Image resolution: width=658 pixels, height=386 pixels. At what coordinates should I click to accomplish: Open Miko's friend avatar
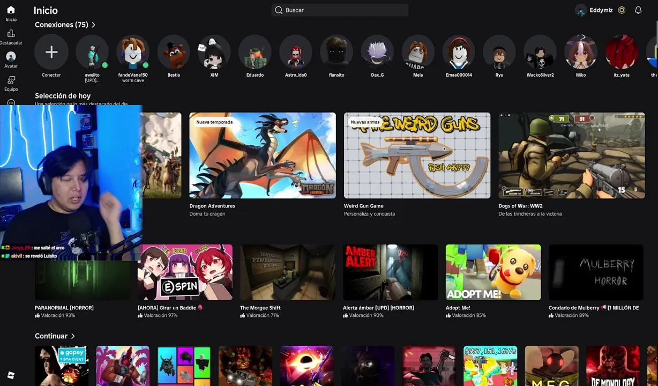click(581, 52)
